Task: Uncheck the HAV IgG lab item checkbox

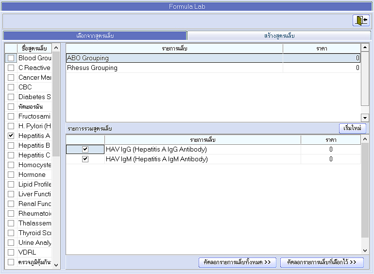Action: point(85,149)
